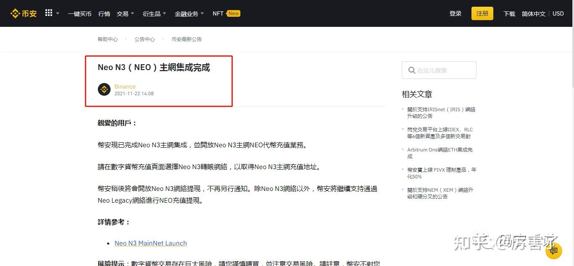This screenshot has width=574, height=266.
Task: Expand the 金融业务 dropdown menu
Action: [189, 13]
